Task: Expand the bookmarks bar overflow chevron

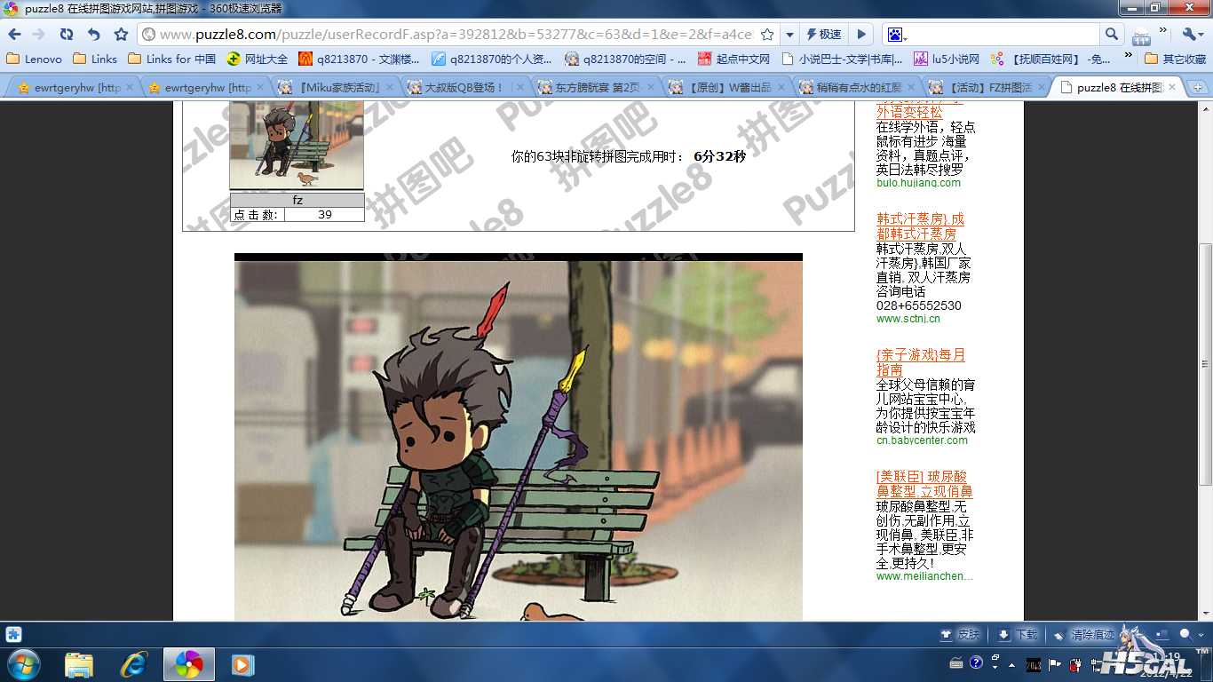Action: coord(1128,57)
